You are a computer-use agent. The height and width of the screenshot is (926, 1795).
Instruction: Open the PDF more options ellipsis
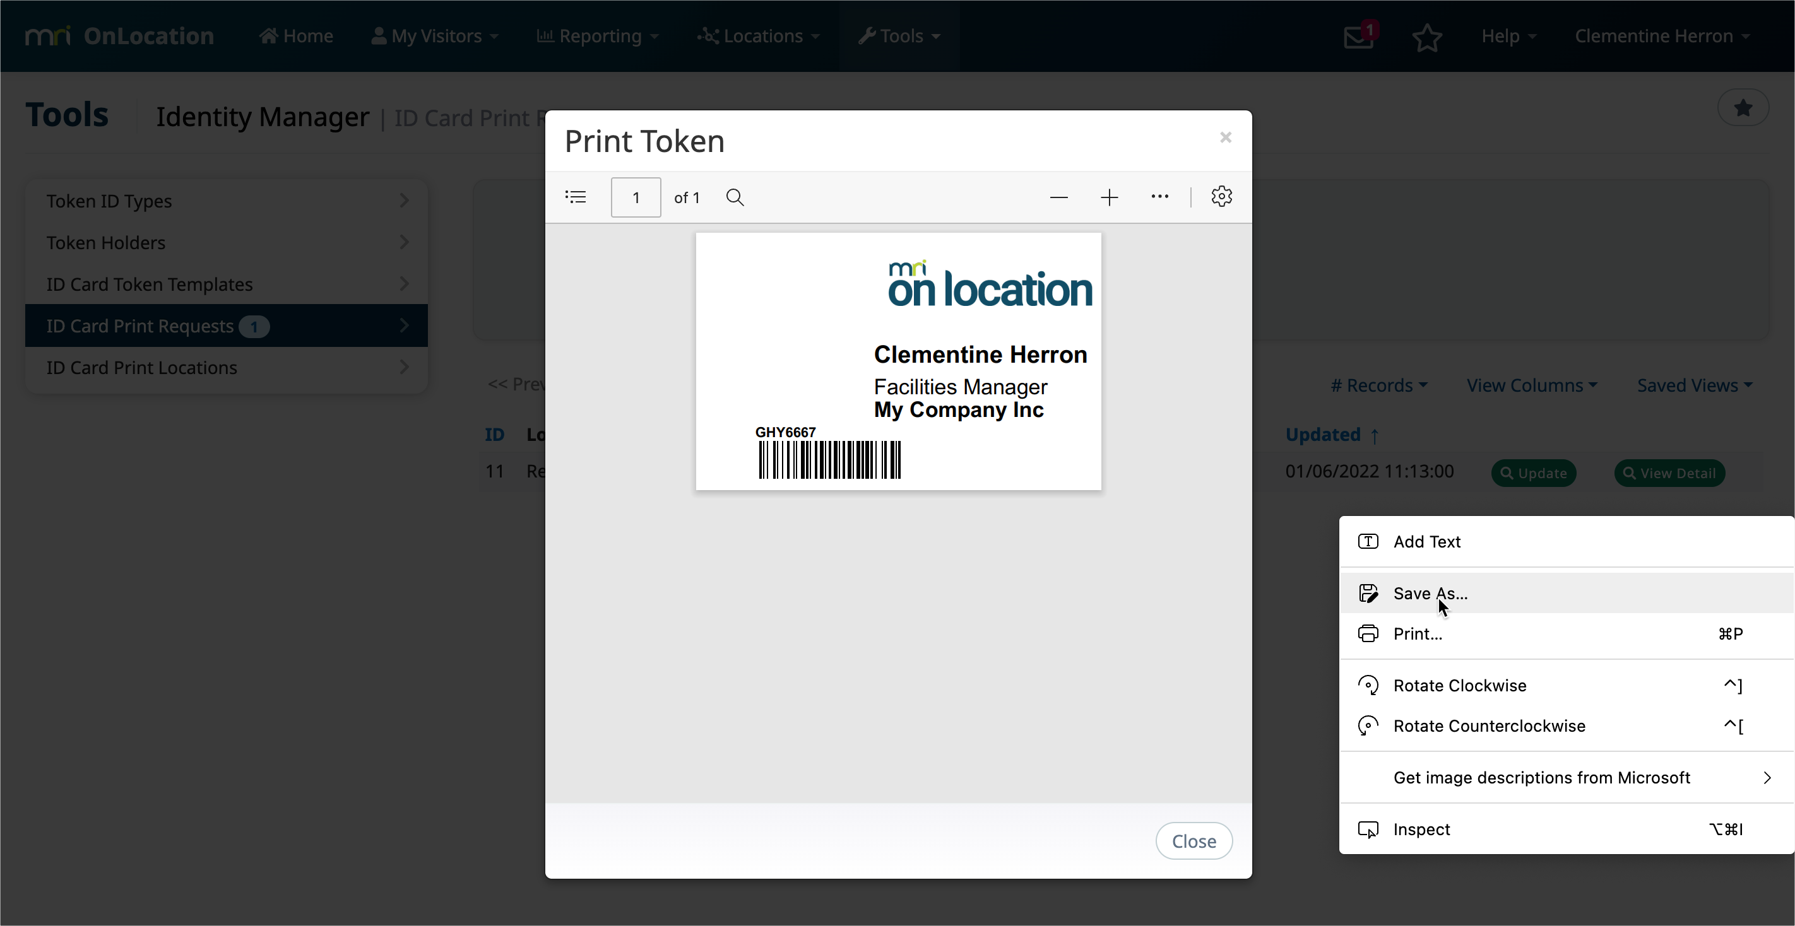[1160, 197]
